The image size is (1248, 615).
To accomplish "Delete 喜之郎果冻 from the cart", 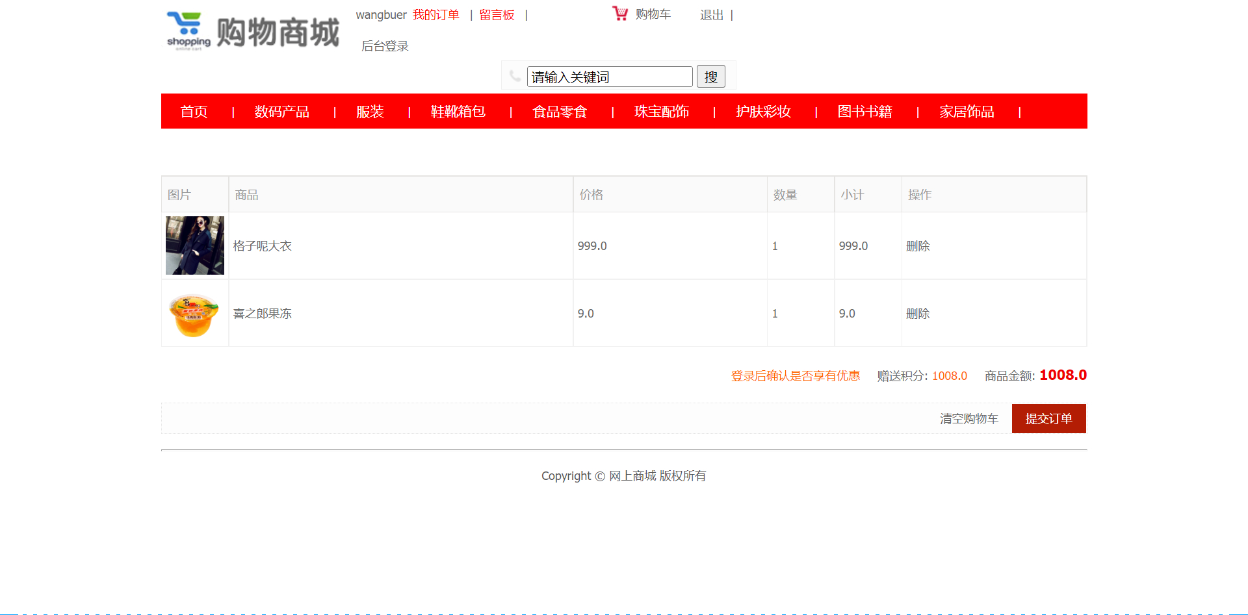I will [917, 313].
